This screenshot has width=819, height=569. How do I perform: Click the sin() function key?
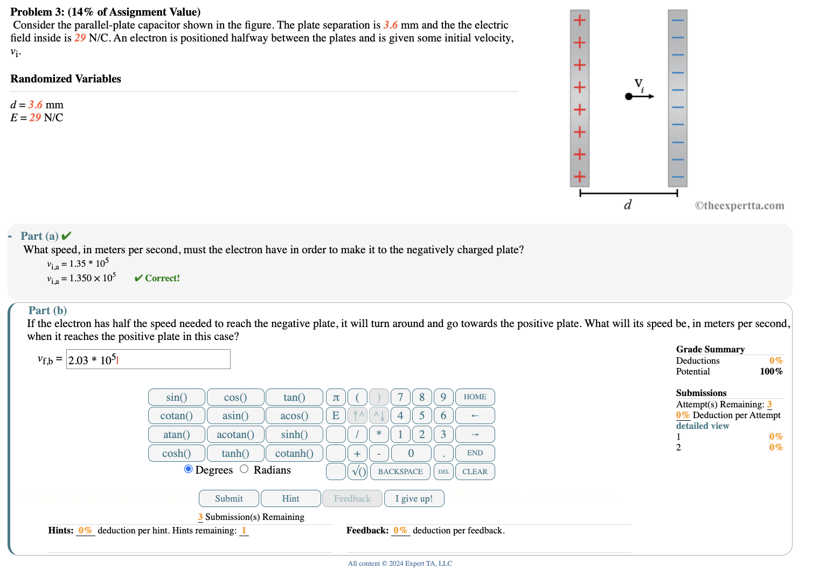pos(176,397)
